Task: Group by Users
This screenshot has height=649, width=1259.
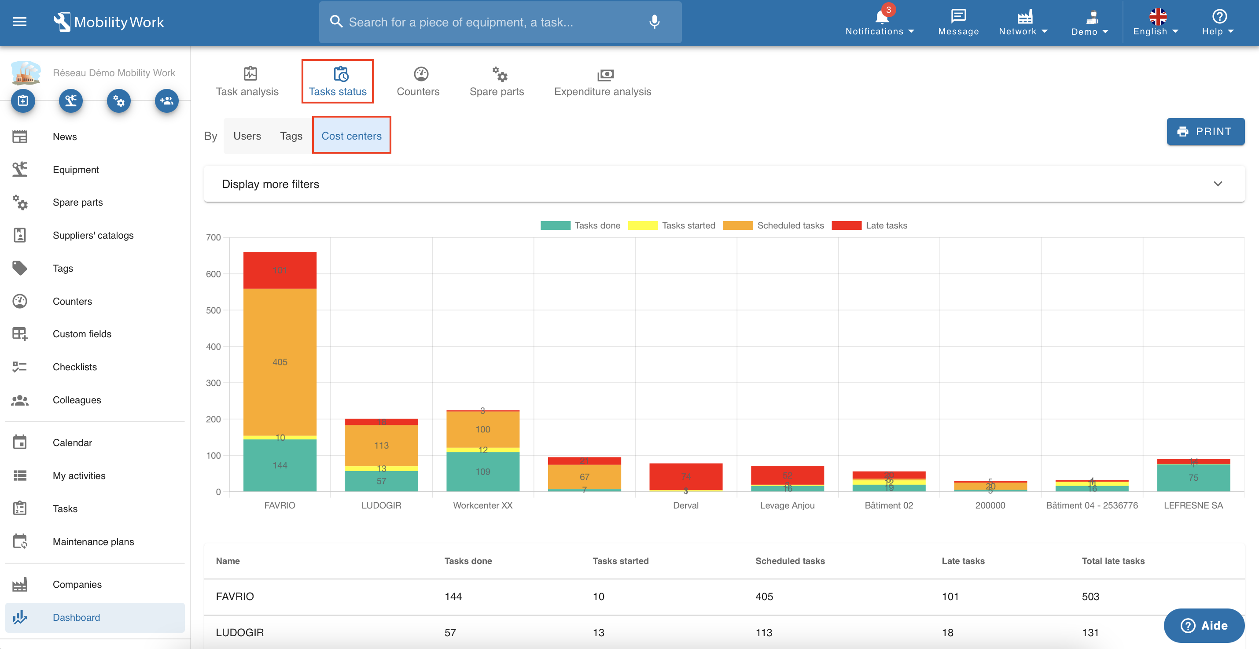Action: pos(247,136)
